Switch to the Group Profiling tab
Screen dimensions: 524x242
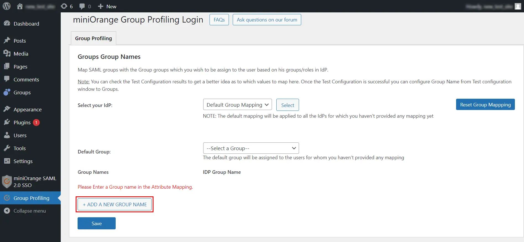tap(94, 38)
